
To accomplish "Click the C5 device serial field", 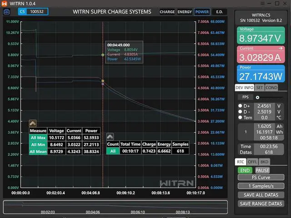I will pos(33,12).
